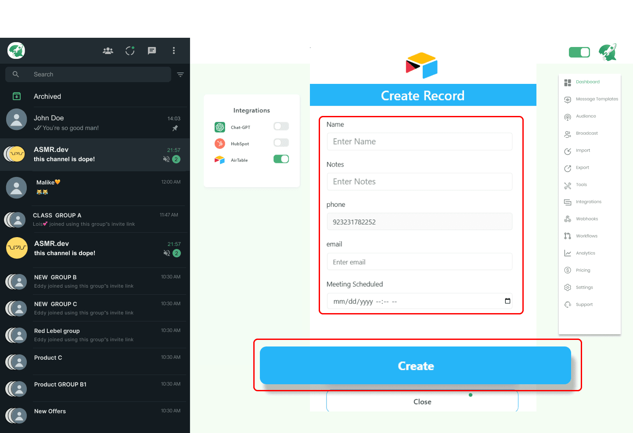Click the Tools wrench icon

568,185
